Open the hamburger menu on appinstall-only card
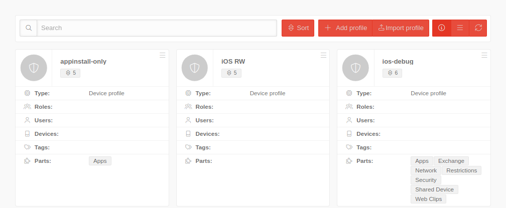506x208 pixels. coord(163,55)
